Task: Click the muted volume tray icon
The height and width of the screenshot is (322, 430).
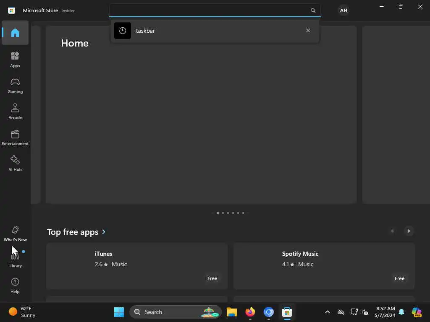Action: coord(365,312)
